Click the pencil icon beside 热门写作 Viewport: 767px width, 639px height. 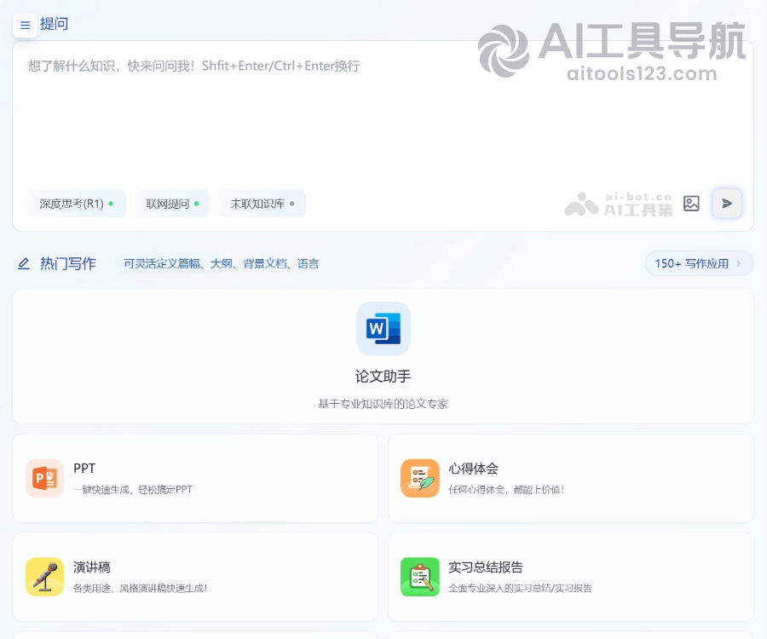[x=24, y=264]
